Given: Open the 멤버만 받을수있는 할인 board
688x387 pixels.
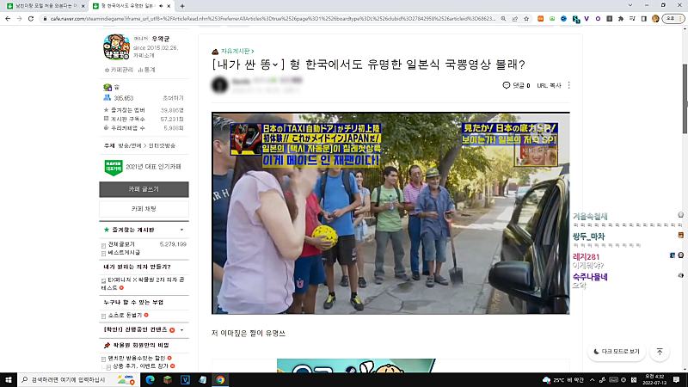Looking at the screenshot, I should pyautogui.click(x=137, y=358).
